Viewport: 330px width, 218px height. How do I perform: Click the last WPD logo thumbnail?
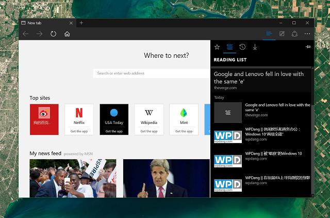point(228,185)
